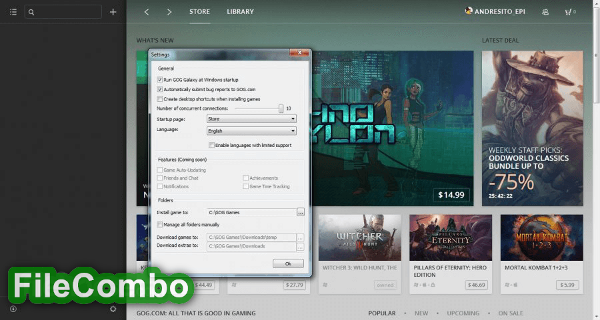The height and width of the screenshot is (320, 600).
Task: Open the Language dropdown
Action: click(x=251, y=131)
